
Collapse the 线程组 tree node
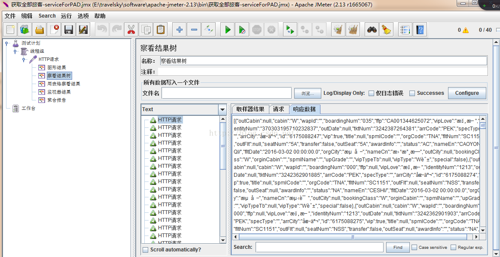(15, 51)
